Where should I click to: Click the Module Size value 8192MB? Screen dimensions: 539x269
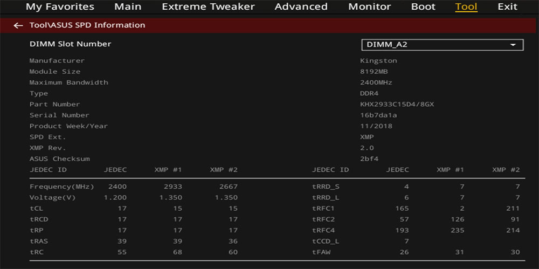point(374,72)
